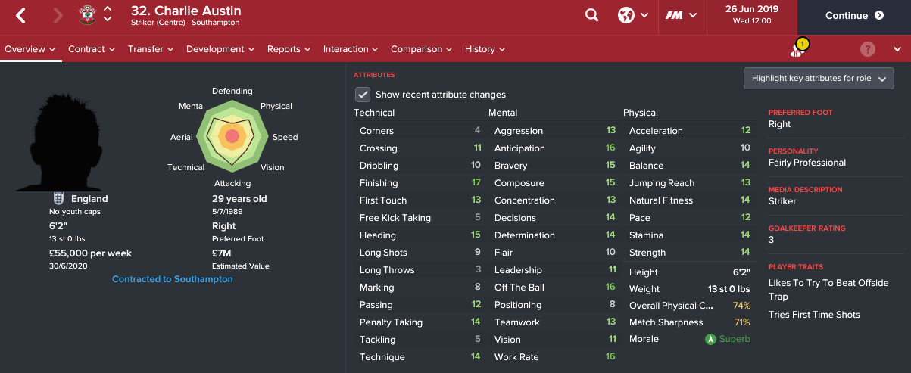The width and height of the screenshot is (911, 373).
Task: Go back with the left arrow icon
Action: click(21, 15)
